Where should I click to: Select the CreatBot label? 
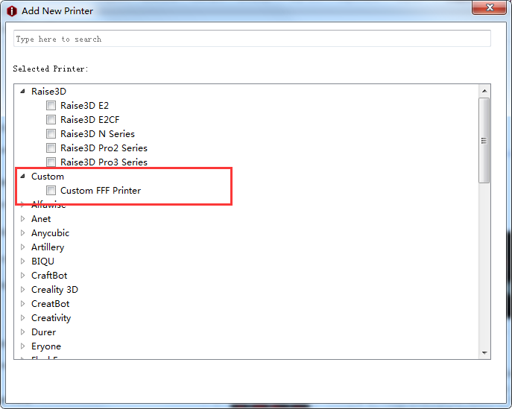click(50, 303)
